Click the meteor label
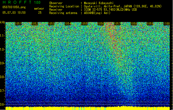This screenshot has width=173, height=110. pos(39,9)
